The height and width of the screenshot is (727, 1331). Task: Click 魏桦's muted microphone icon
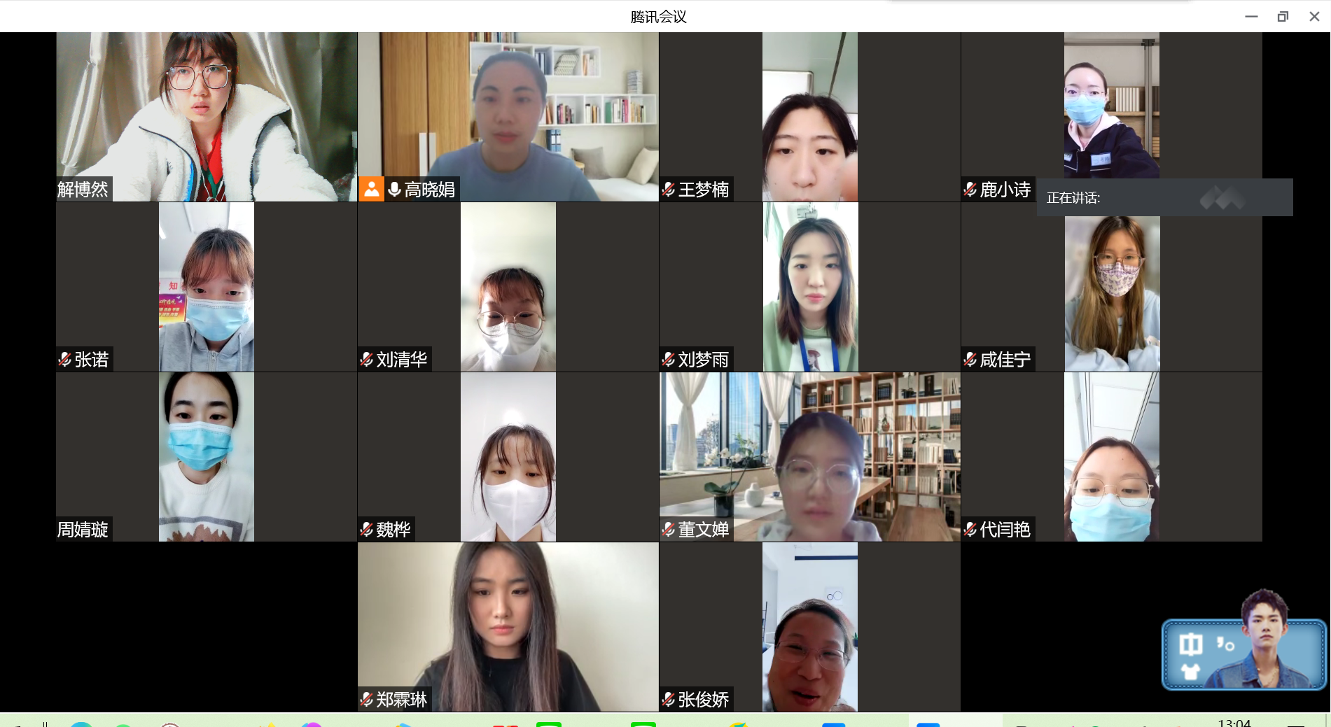click(367, 530)
